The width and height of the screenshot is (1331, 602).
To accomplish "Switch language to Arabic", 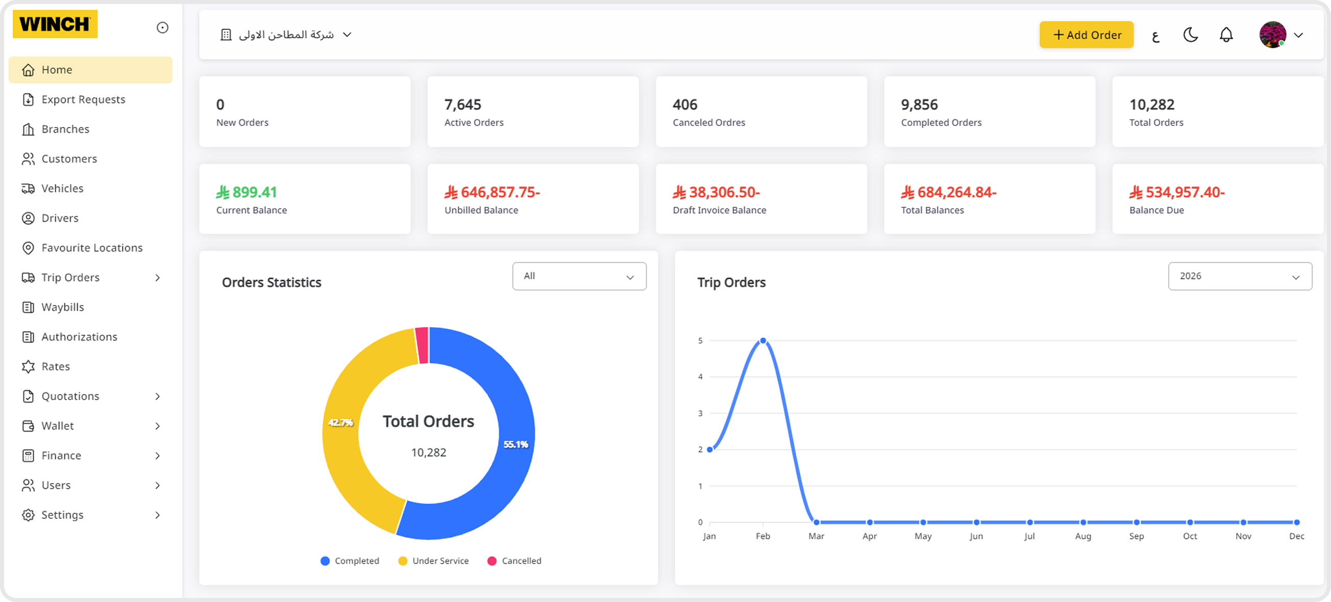I will click(x=1155, y=35).
